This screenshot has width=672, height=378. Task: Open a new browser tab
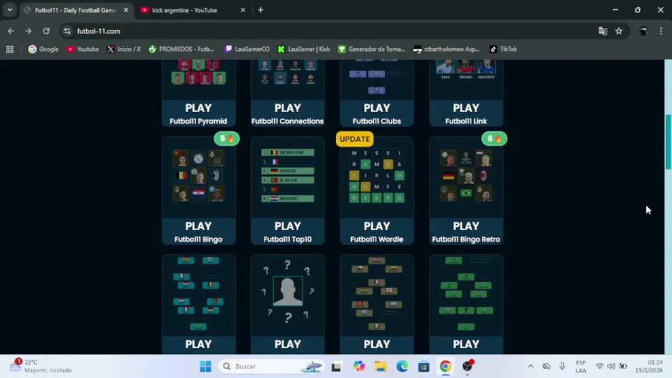pos(260,10)
